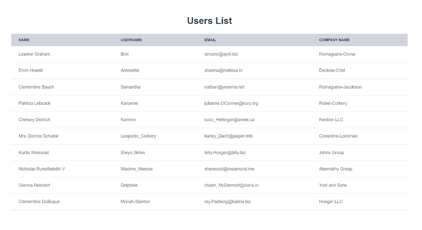The height and width of the screenshot is (230, 422).
Task: Click company Hoeger LLC
Action: [331, 202]
